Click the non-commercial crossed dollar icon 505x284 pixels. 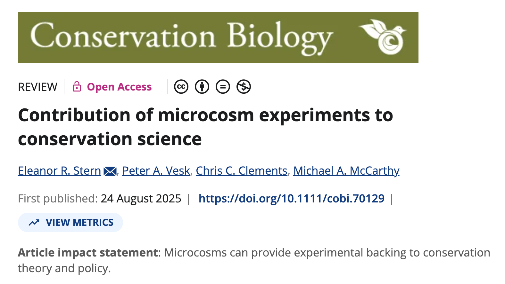coord(244,87)
